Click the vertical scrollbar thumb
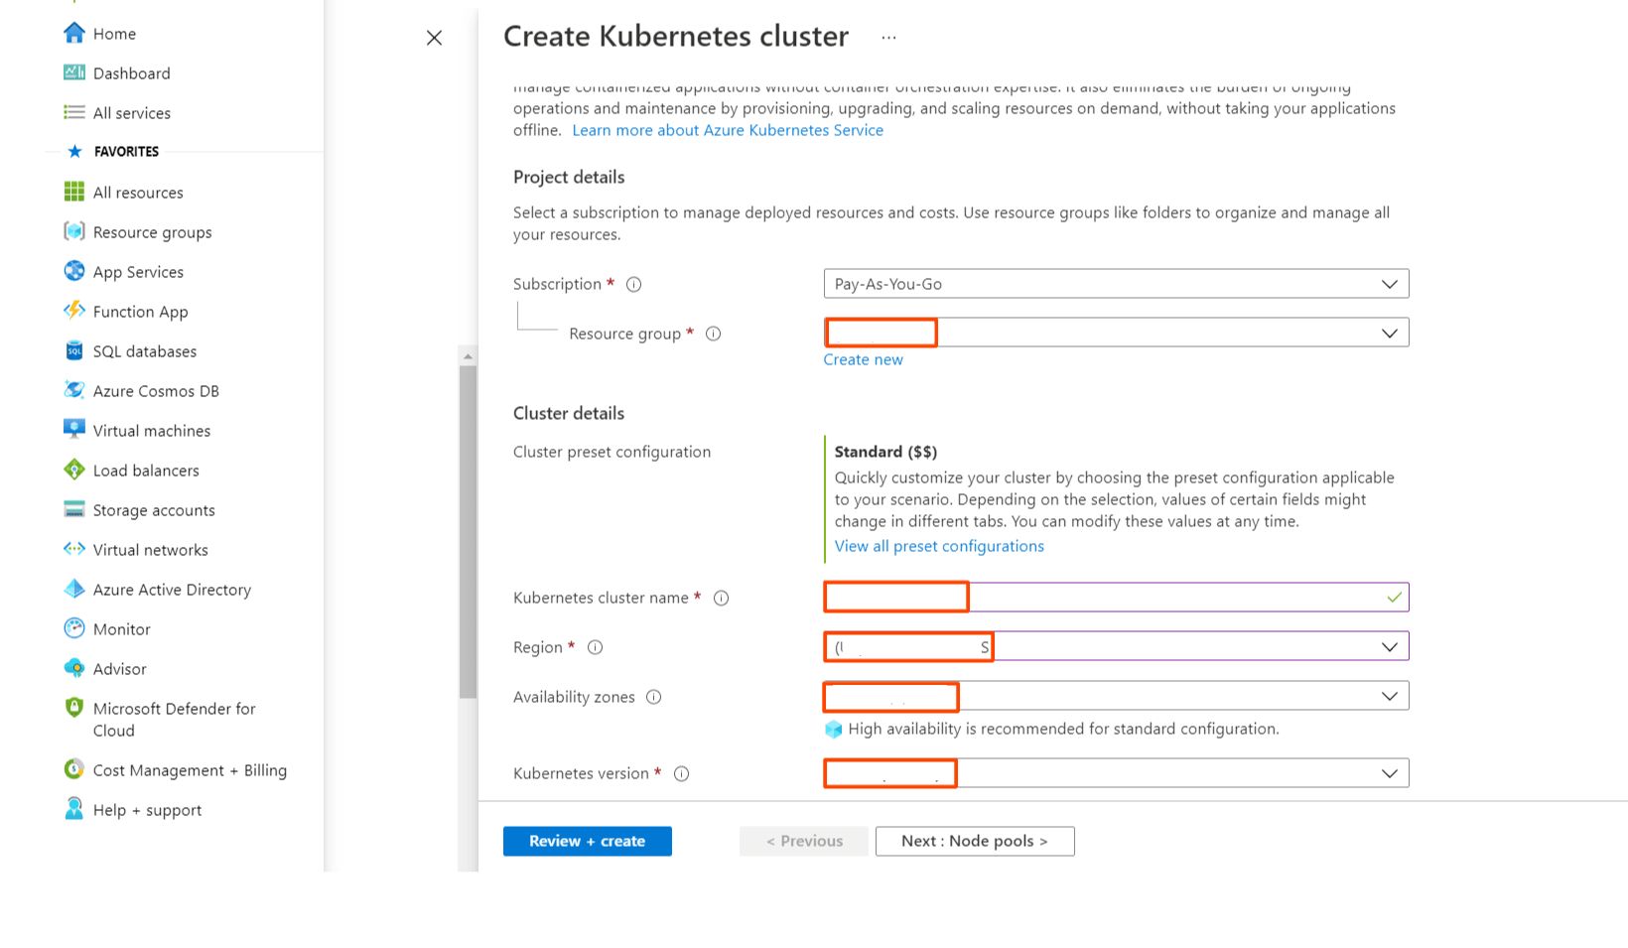 [468, 531]
